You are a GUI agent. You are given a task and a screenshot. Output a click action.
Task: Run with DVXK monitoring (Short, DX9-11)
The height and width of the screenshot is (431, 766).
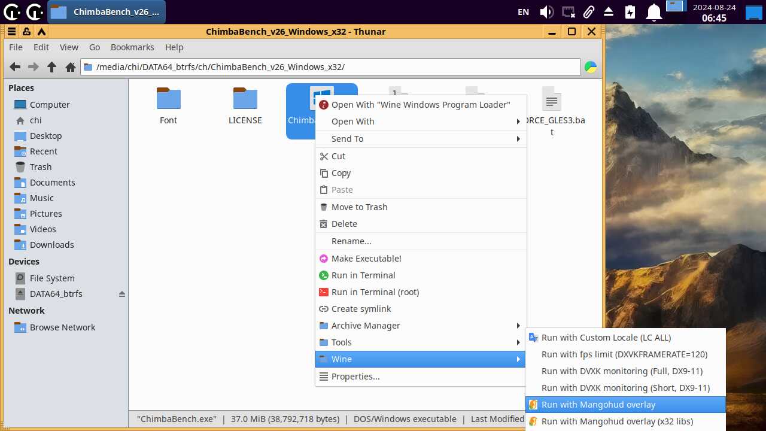pyautogui.click(x=625, y=388)
